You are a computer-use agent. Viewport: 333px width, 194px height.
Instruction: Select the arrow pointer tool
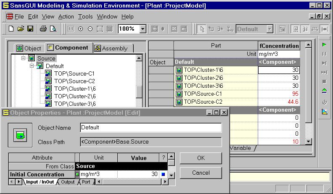(202, 29)
